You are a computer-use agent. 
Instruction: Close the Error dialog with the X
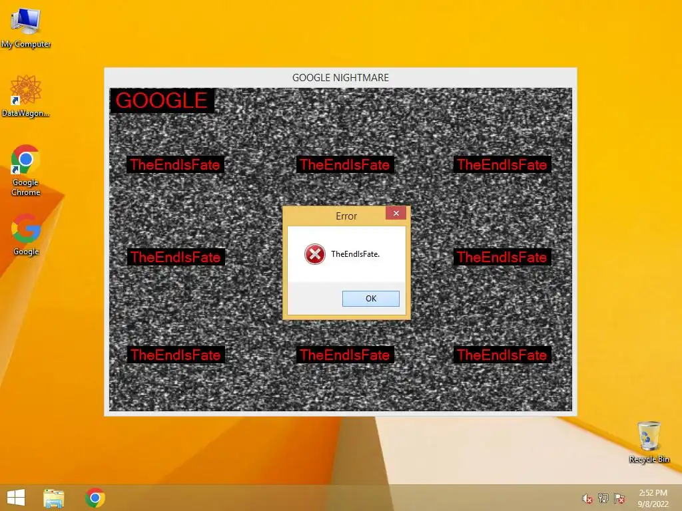pos(396,213)
